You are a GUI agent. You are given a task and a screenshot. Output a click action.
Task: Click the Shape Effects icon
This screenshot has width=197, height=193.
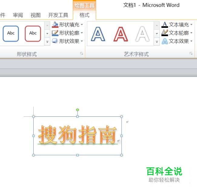(55, 41)
